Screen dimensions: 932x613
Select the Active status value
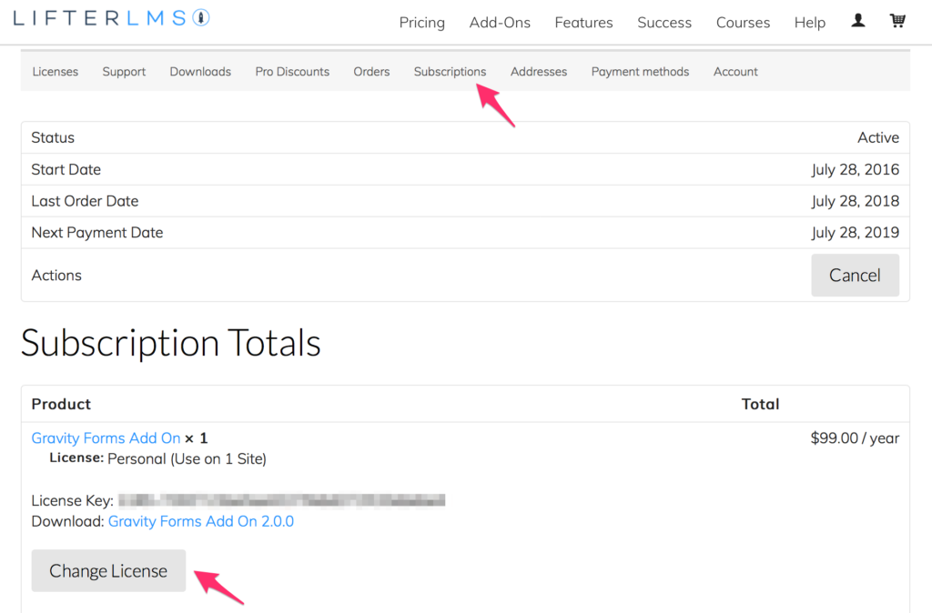[878, 137]
